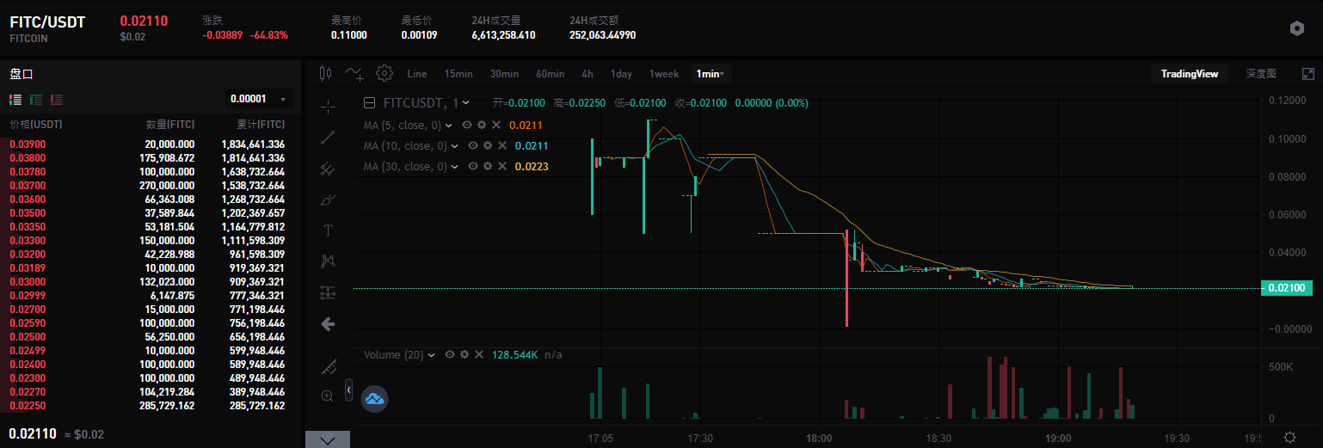Collapse the FITCUSDT legend
The height and width of the screenshot is (448, 1323).
point(369,103)
